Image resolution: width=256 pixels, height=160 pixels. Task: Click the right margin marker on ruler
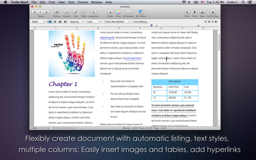[198, 26]
